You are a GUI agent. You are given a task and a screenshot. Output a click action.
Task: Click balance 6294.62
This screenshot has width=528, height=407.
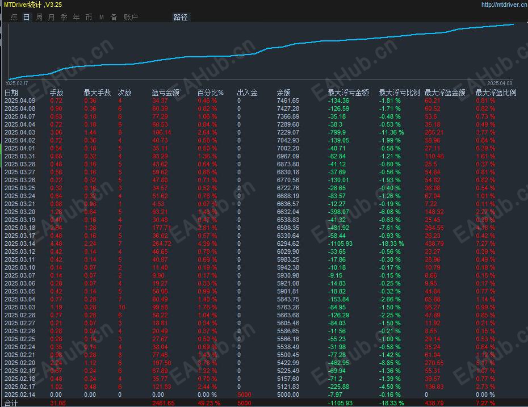tap(288, 244)
